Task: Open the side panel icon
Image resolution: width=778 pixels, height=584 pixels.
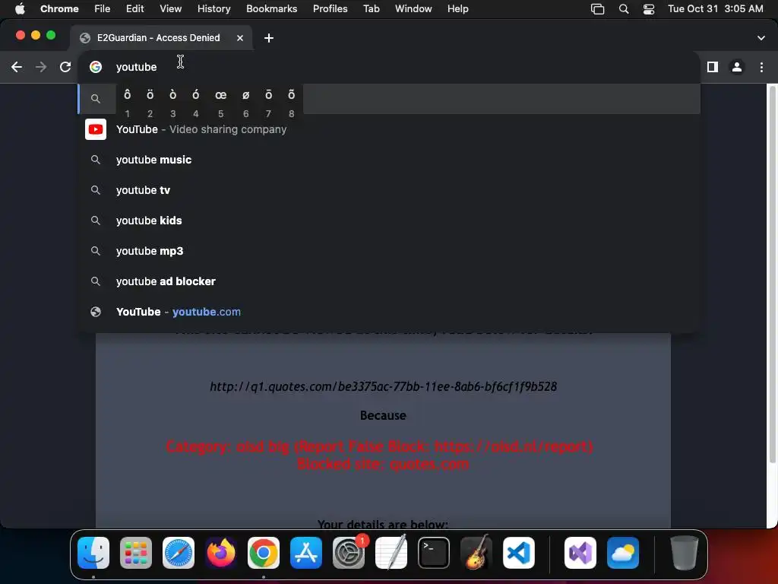Action: (713, 67)
